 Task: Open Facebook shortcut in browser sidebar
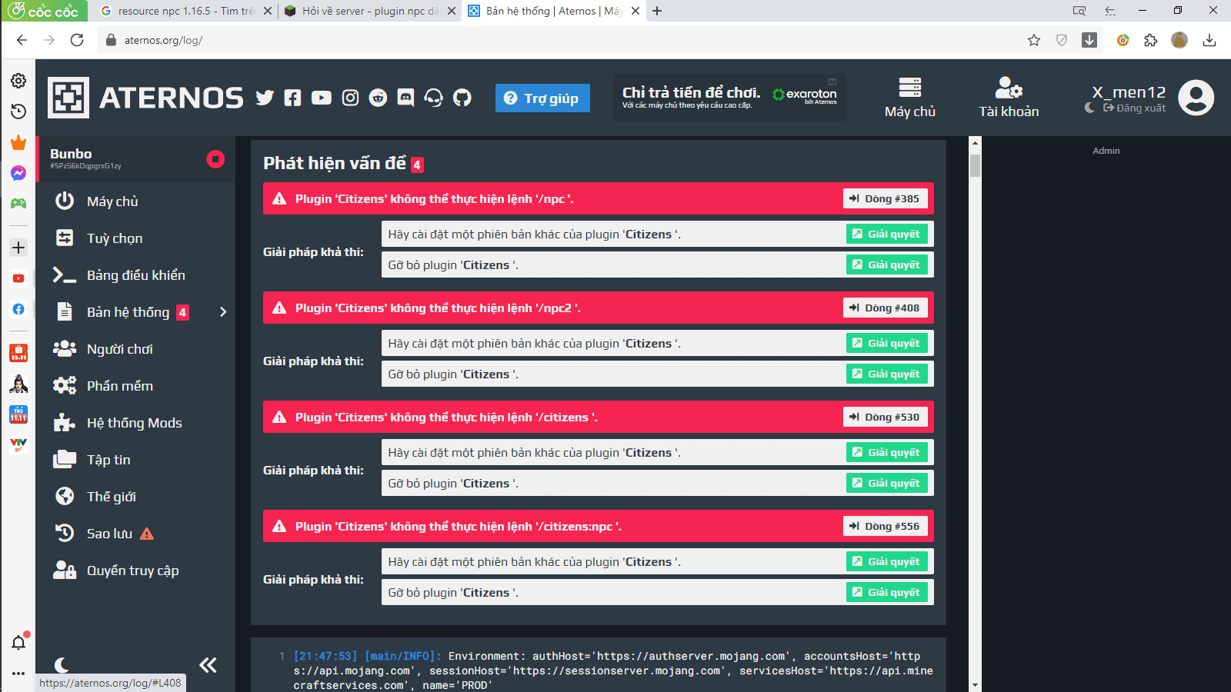[18, 309]
